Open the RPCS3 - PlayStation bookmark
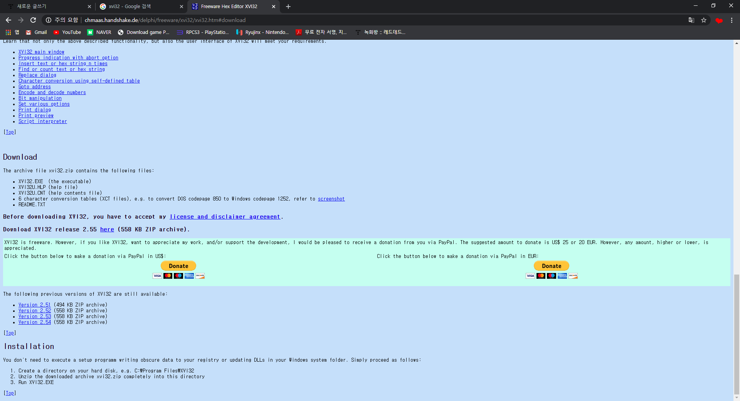Screen dimensions: 740x401 [x=203, y=32]
